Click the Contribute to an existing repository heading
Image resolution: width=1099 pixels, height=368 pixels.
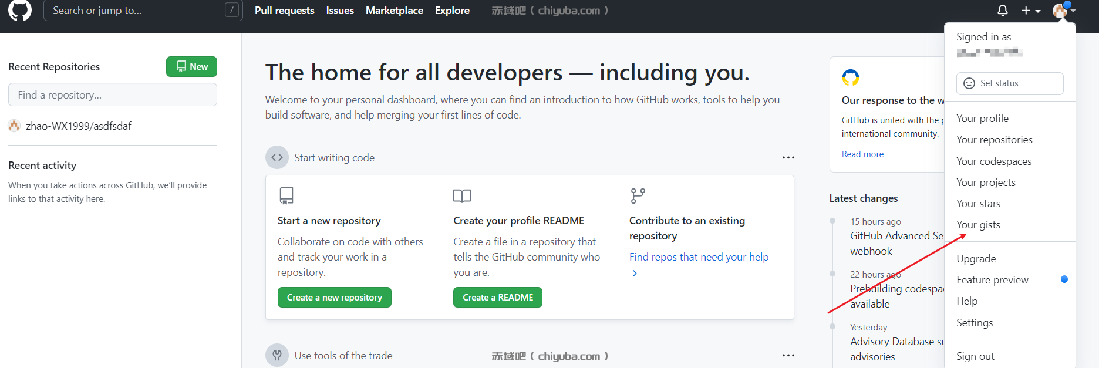[687, 228]
